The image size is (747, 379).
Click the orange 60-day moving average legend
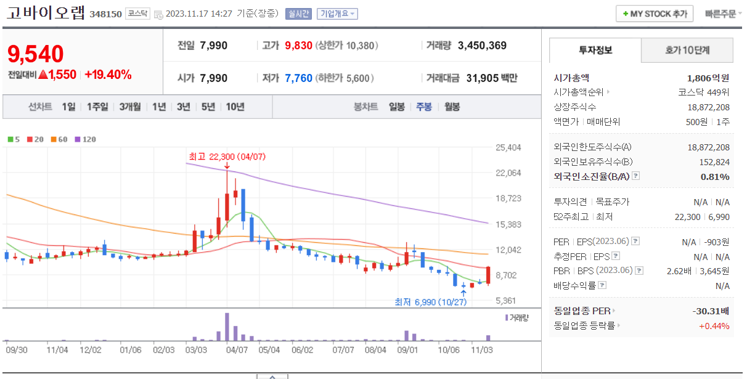tap(59, 139)
